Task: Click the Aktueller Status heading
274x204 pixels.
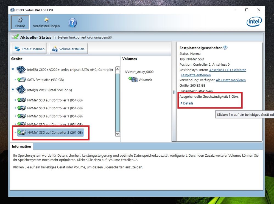Action: [x=36, y=37]
